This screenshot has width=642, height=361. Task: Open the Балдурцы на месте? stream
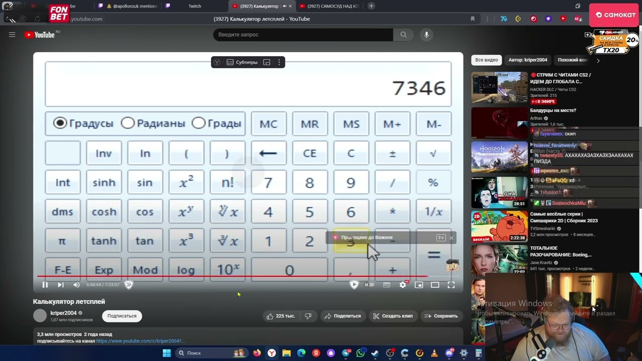point(553,110)
